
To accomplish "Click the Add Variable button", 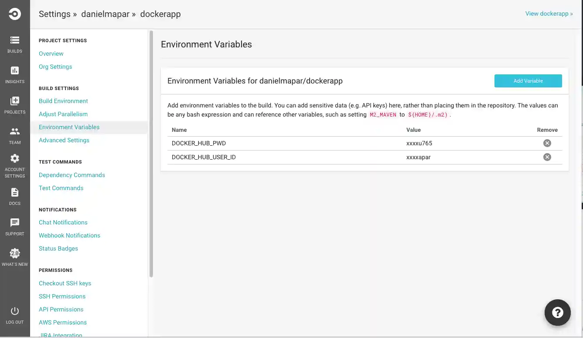I will tap(528, 80).
